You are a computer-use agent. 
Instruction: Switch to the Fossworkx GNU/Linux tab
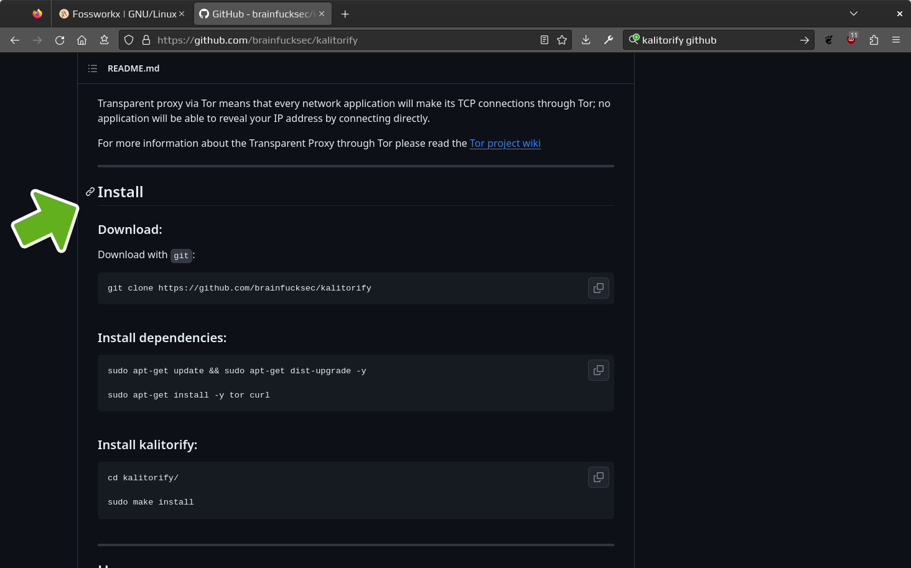pos(118,14)
